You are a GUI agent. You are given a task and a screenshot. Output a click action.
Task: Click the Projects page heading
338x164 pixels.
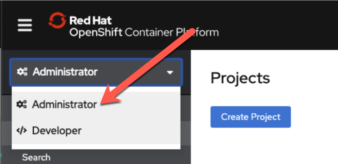(240, 78)
